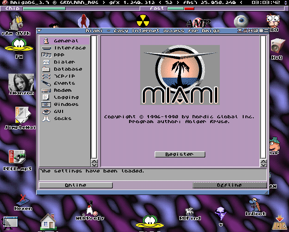The height and width of the screenshot is (232, 289).
Task: Select the RBFind desktop icon
Action: pos(190,214)
